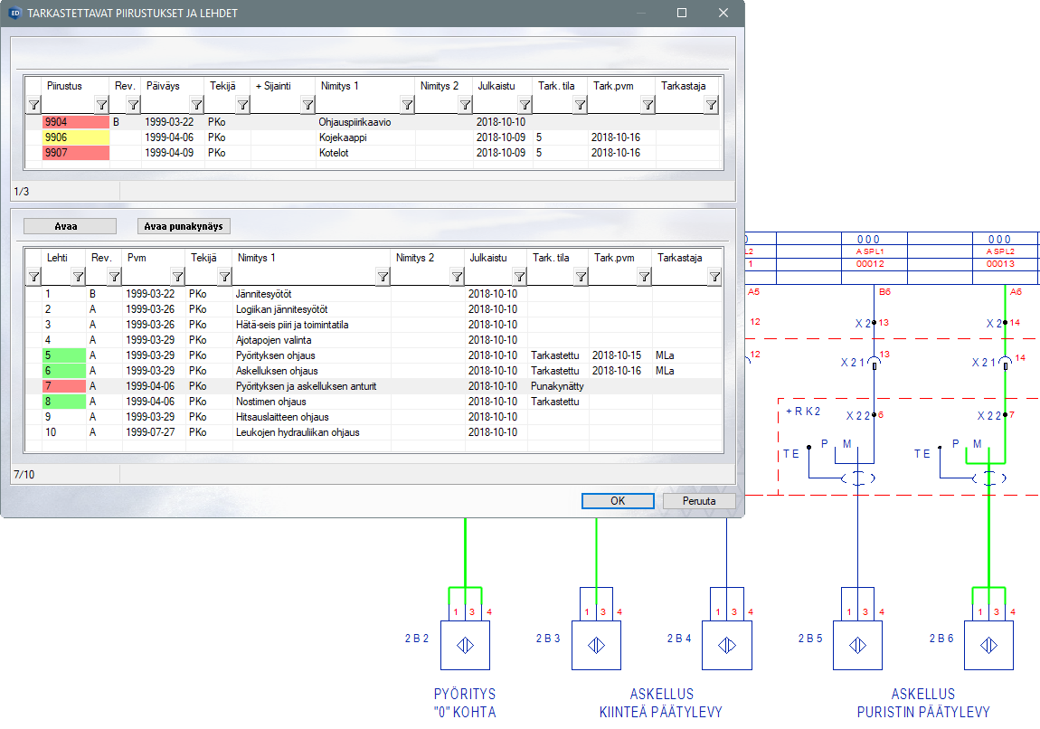Image resolution: width=1040 pixels, height=729 pixels.
Task: Cancel with the Peruuta button
Action: 698,501
